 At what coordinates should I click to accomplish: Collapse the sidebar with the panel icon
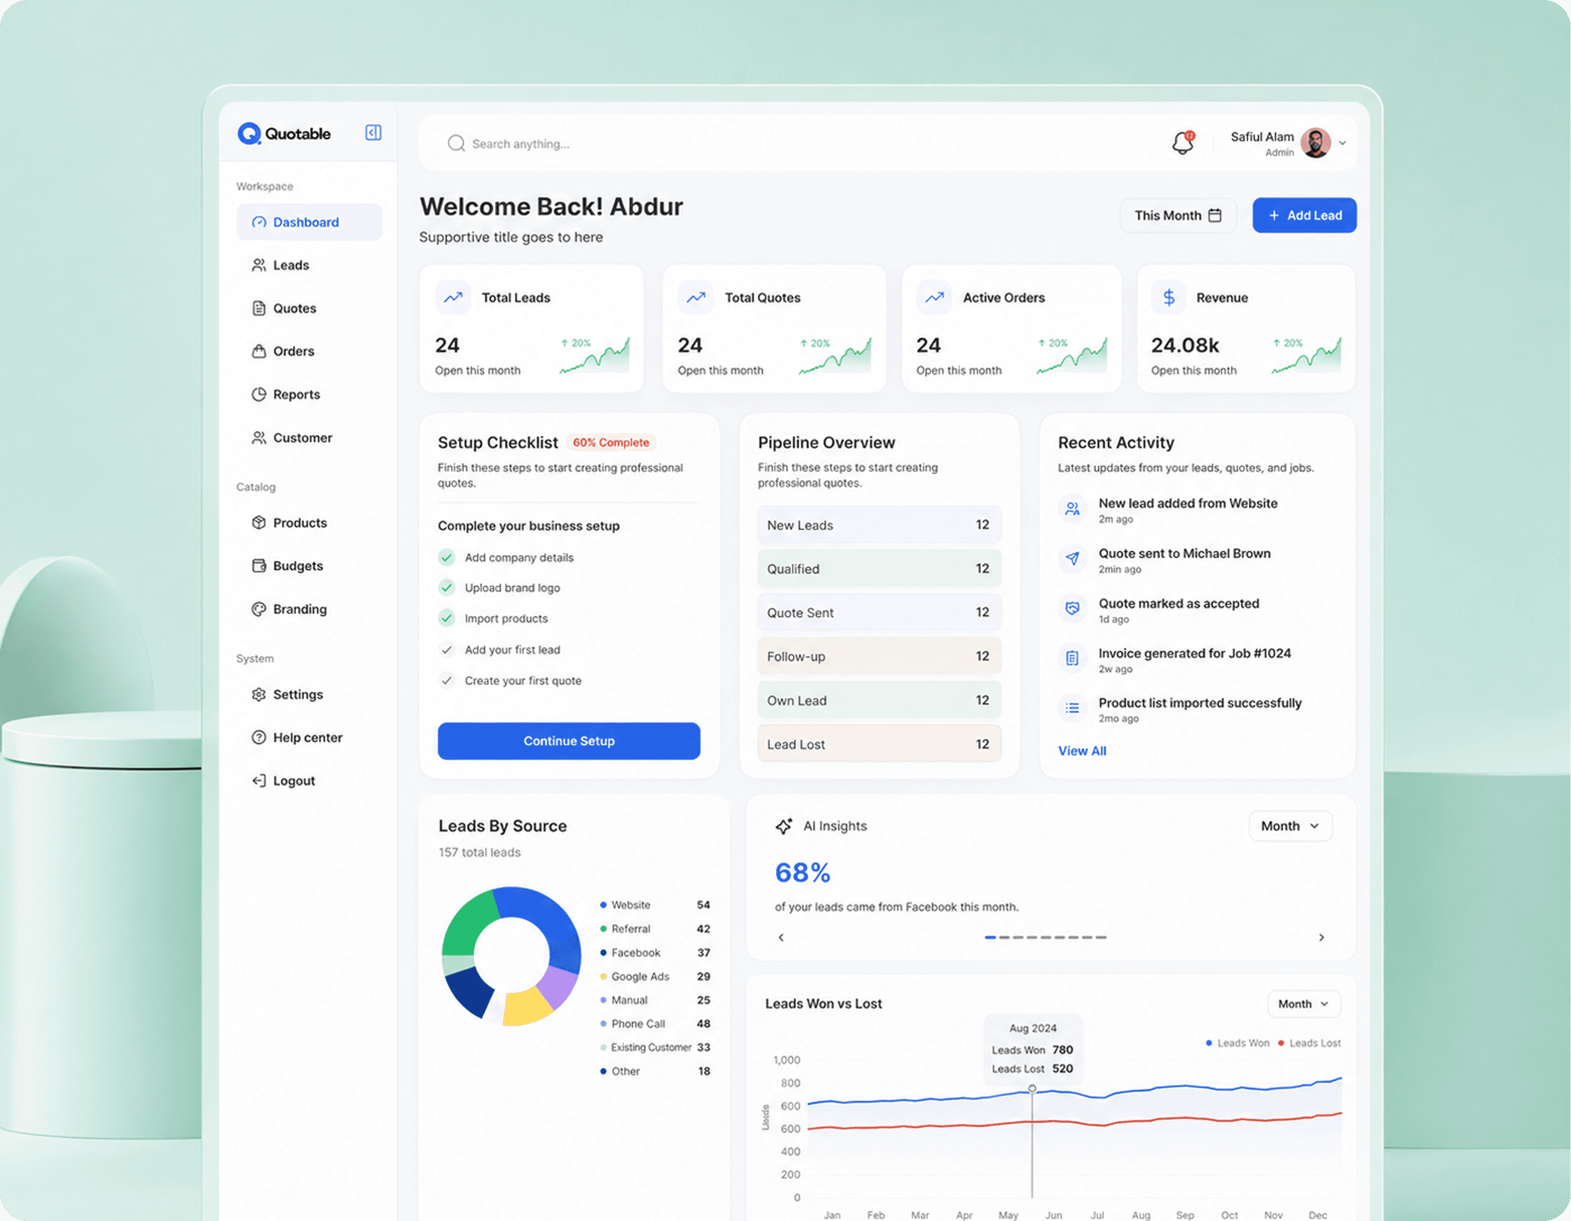pos(373,133)
